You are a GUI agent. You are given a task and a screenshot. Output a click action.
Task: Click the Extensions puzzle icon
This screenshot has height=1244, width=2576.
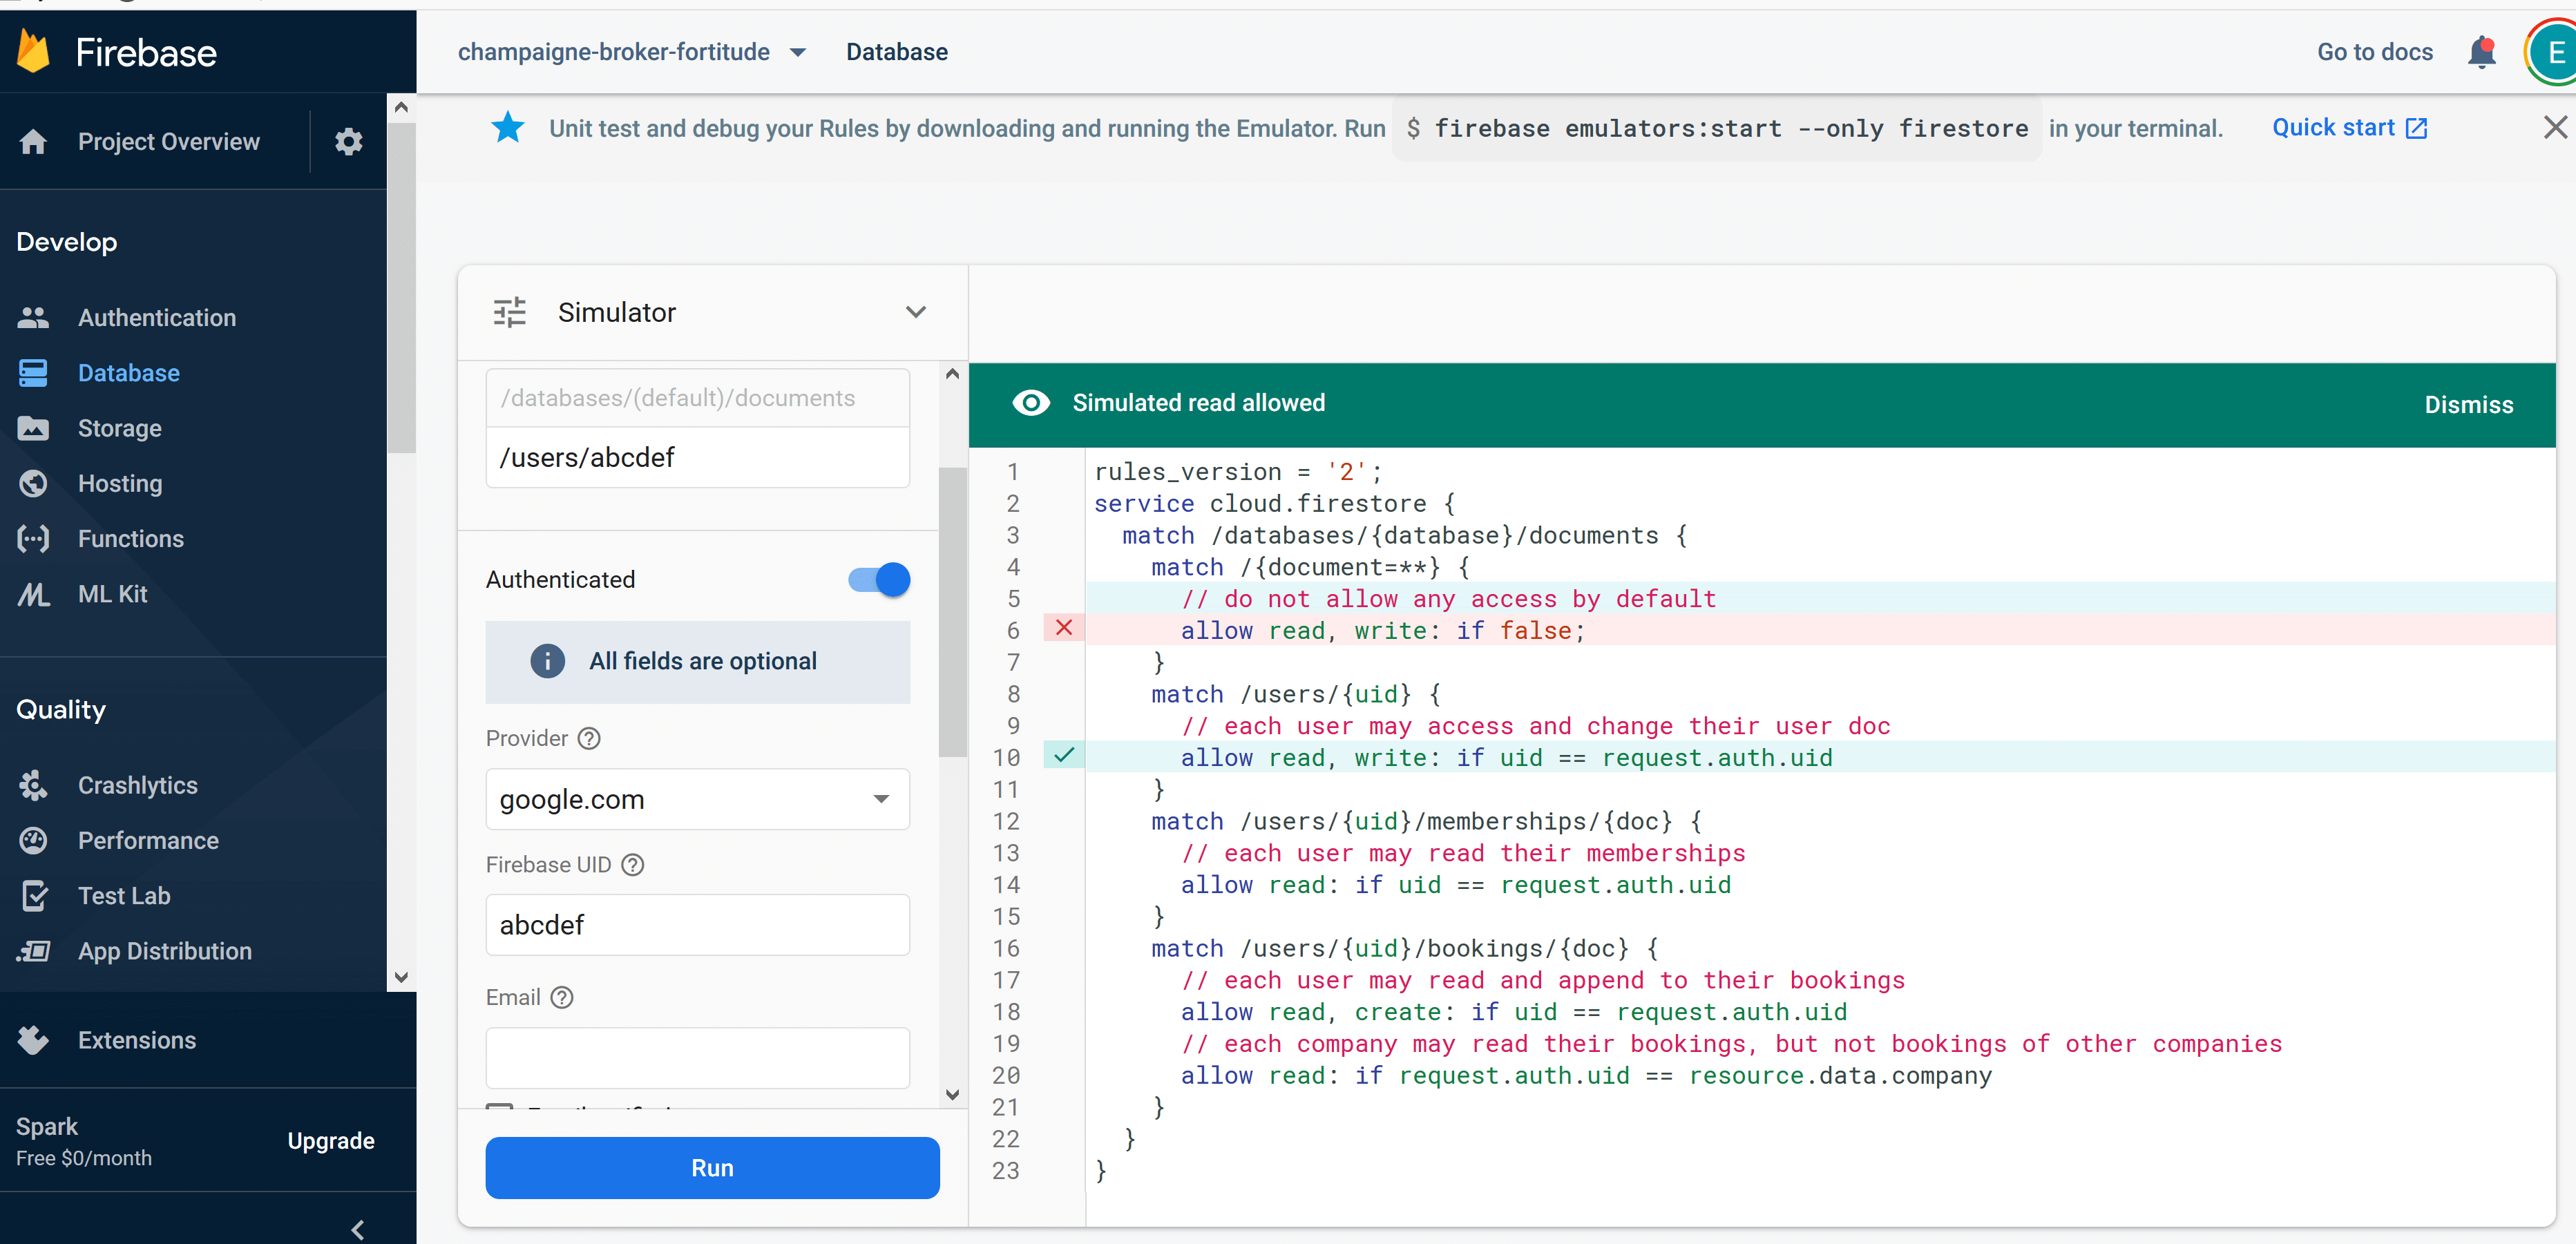[33, 1040]
